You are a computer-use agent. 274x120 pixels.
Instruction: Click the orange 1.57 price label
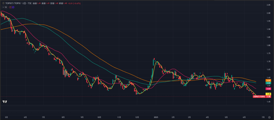click(x=268, y=80)
